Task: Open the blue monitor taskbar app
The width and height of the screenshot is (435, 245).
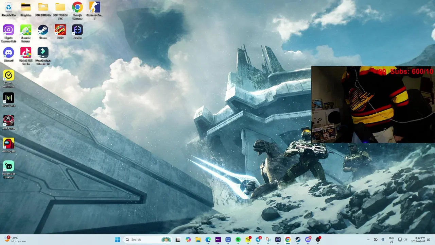Action: pos(228,240)
